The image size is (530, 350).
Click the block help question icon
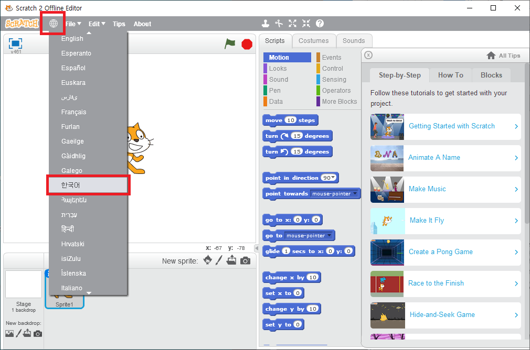pyautogui.click(x=320, y=24)
